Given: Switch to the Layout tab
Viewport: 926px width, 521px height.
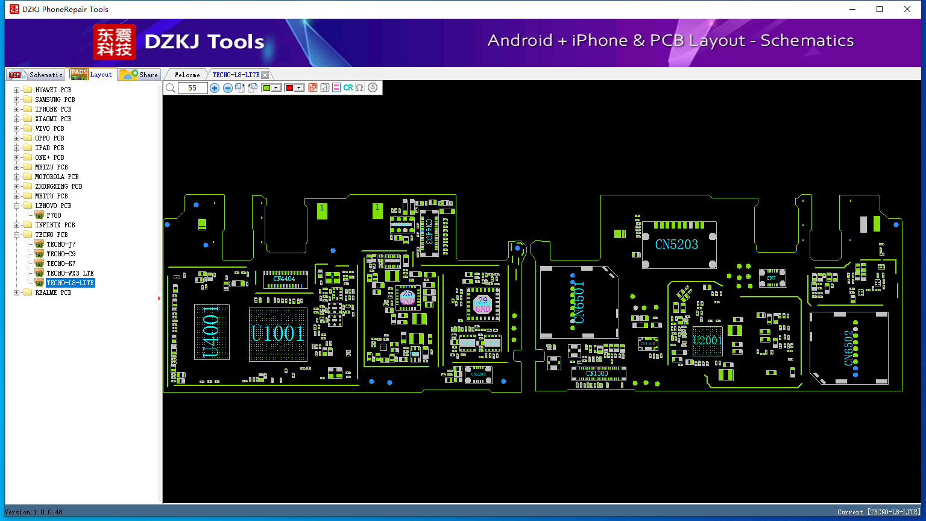Looking at the screenshot, I should 91,74.
